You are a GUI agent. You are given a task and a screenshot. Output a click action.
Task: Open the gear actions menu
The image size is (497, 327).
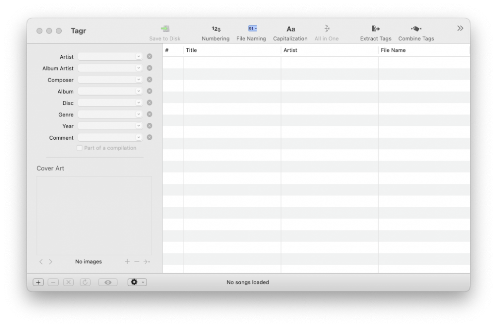point(137,282)
